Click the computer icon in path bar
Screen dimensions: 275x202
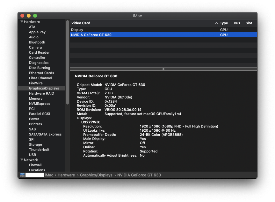coord(22,175)
